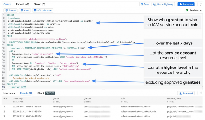Switch to the Log views tab
The height and width of the screenshot is (120, 205).
click(x=9, y=93)
